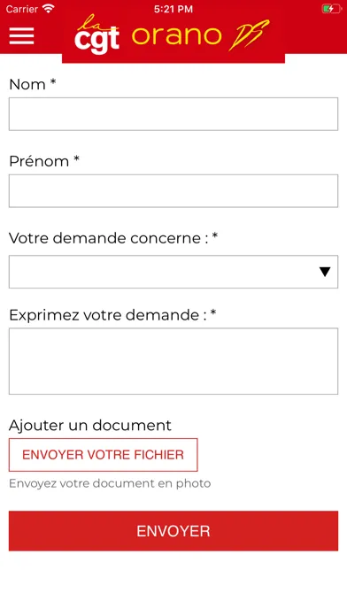Viewport: 347px width, 616px height.
Task: Focus the Nom input field
Action: click(x=173, y=114)
